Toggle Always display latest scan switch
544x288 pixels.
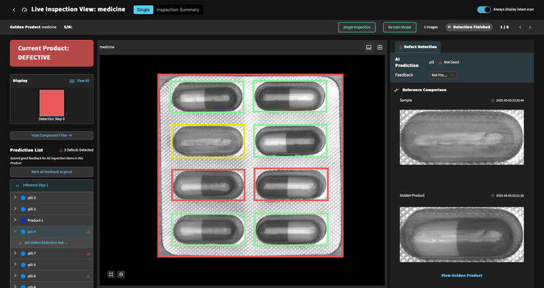(483, 10)
